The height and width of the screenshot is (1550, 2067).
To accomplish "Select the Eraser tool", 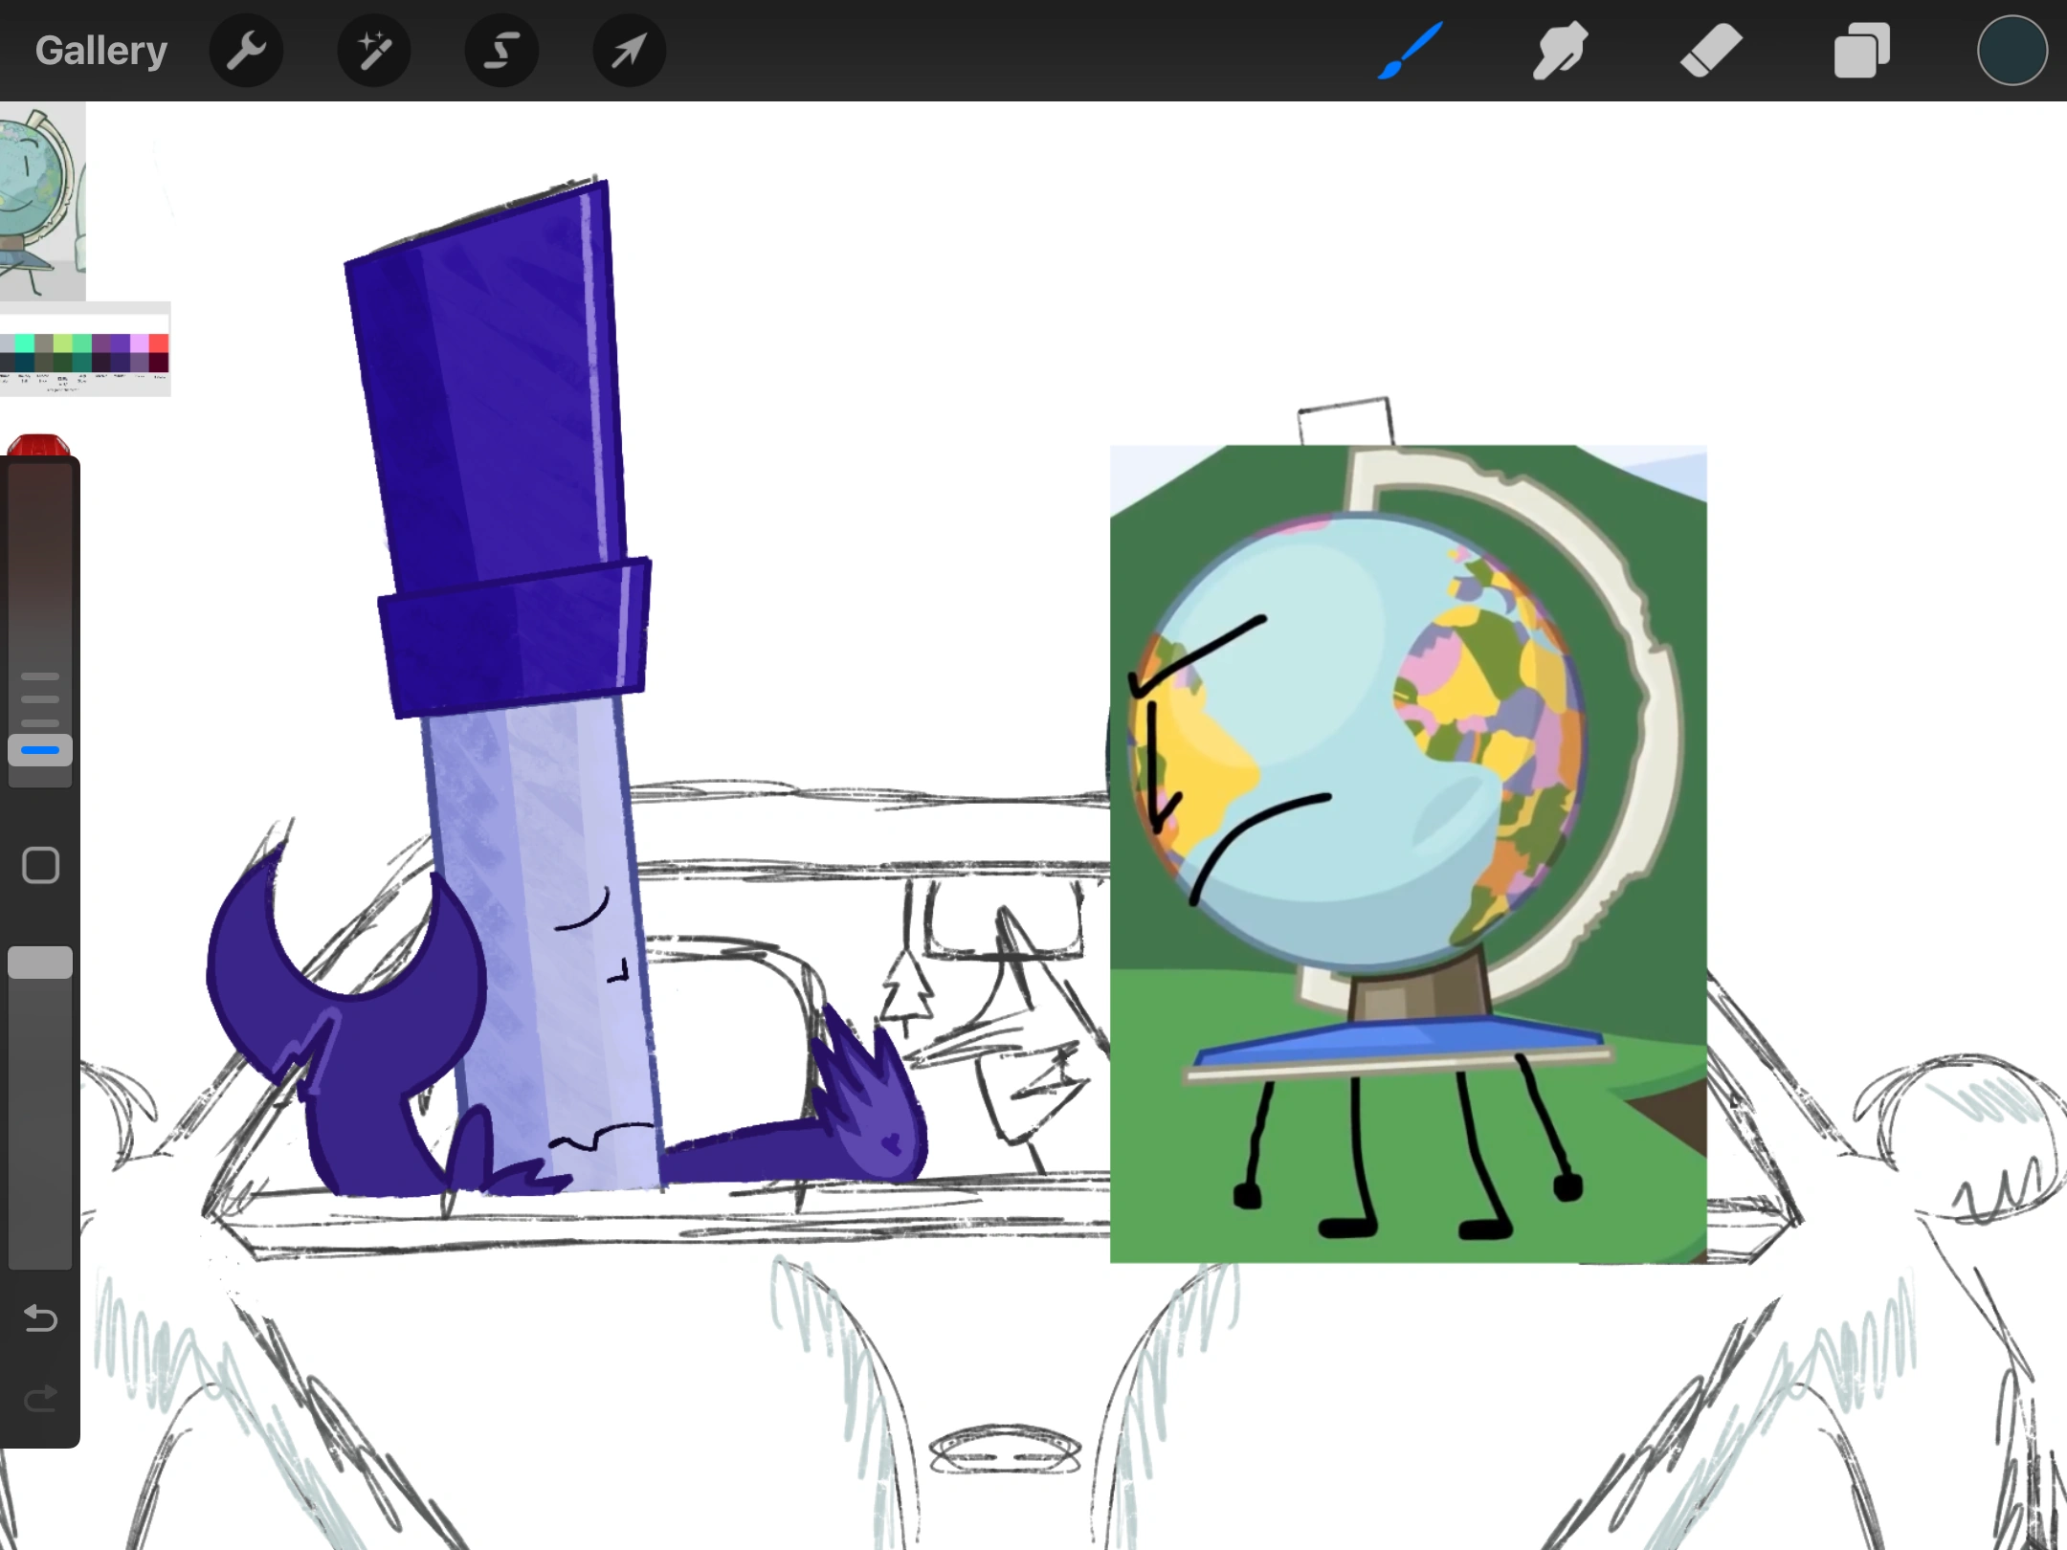I will point(1711,51).
